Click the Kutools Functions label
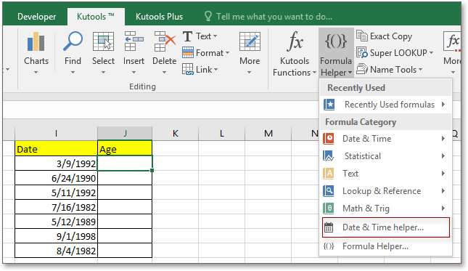Viewport: 468px width, 271px height. [294, 67]
